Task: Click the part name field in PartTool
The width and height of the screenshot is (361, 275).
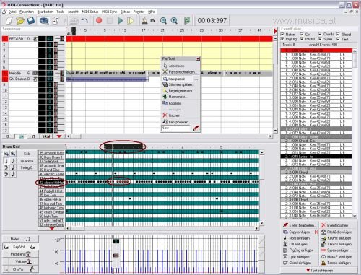Action: [x=175, y=128]
